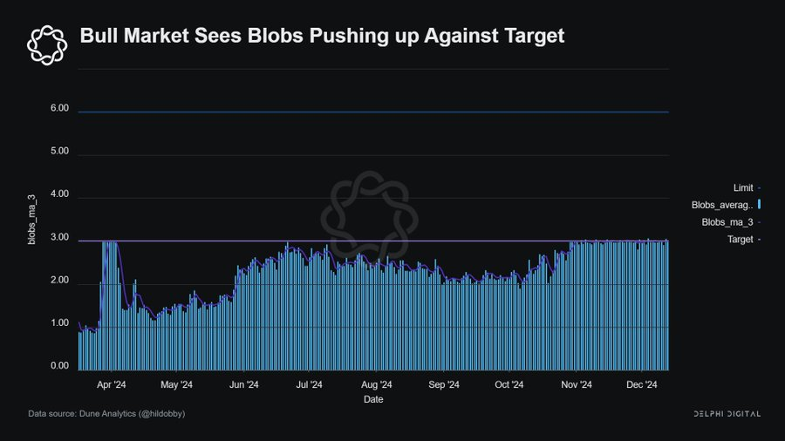Open the Dune Analytics (@hildobby) data source
This screenshot has width=785, height=441.
[106, 413]
